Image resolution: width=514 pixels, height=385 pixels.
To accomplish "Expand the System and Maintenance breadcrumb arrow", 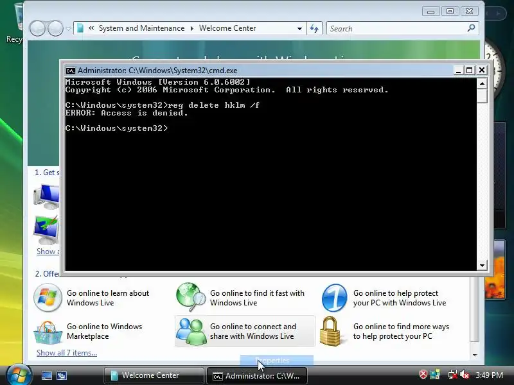I will pos(192,28).
